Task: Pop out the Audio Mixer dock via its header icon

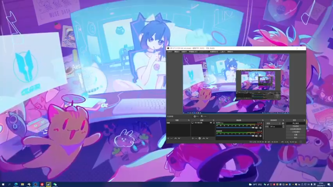Action: pyautogui.click(x=263, y=120)
